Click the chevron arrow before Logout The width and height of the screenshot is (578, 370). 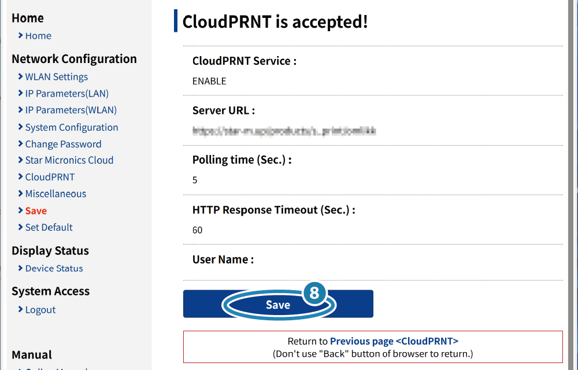pyautogui.click(x=21, y=309)
